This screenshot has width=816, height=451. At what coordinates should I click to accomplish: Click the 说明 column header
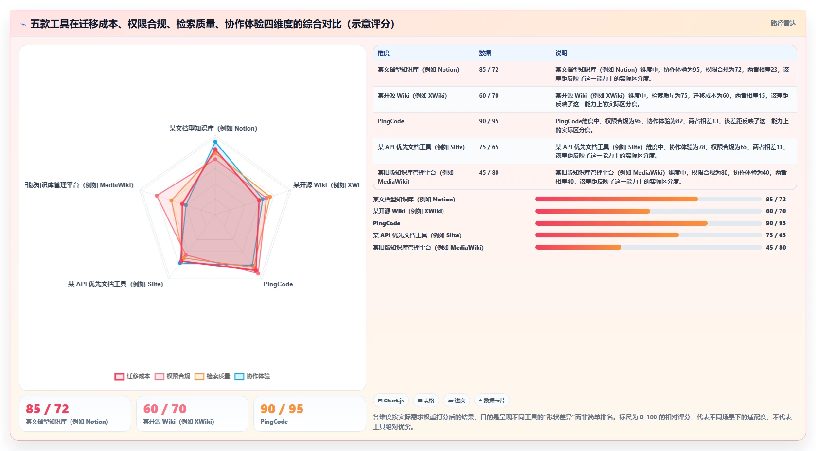pyautogui.click(x=561, y=53)
